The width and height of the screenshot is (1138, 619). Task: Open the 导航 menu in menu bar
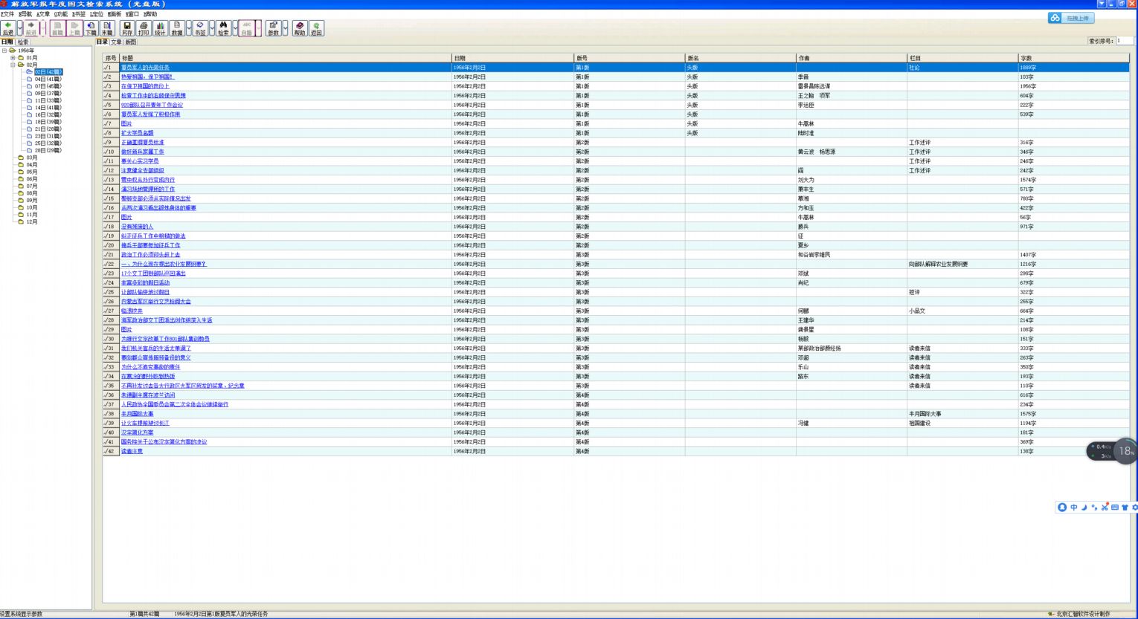click(x=25, y=14)
